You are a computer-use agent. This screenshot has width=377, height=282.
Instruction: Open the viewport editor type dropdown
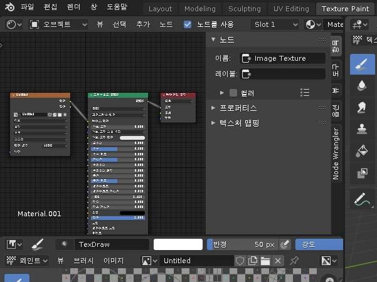(359, 24)
